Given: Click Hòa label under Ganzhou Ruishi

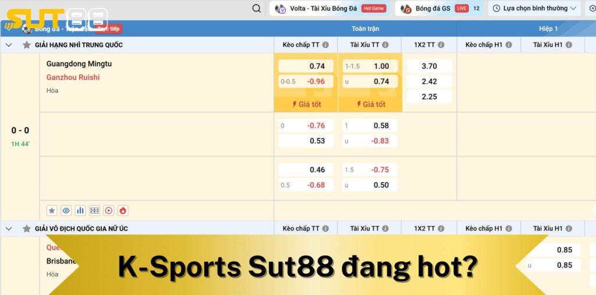Looking at the screenshot, I should click(52, 90).
